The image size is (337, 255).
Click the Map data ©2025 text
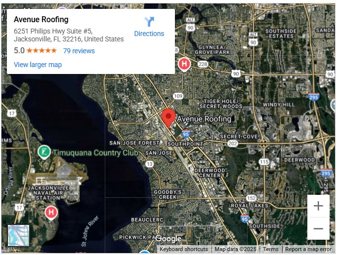(235, 249)
